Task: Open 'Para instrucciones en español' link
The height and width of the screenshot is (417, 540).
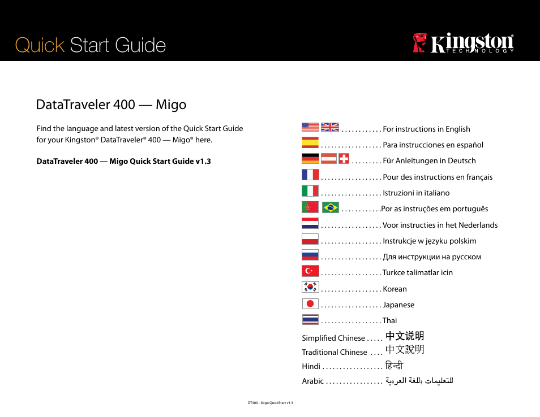Action: [x=433, y=145]
